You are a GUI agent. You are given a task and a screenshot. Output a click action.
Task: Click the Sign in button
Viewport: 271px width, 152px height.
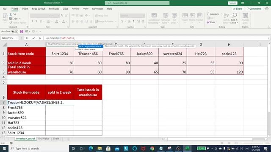coord(232,3)
